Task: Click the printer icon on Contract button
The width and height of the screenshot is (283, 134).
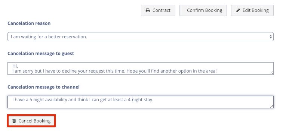Action: [x=148, y=10]
